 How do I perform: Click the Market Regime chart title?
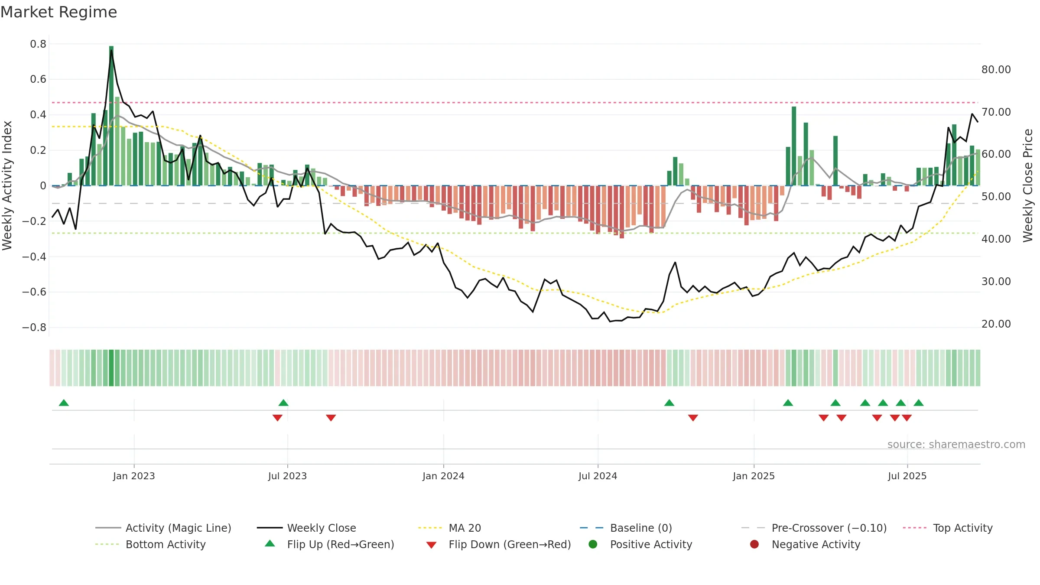tap(58, 12)
